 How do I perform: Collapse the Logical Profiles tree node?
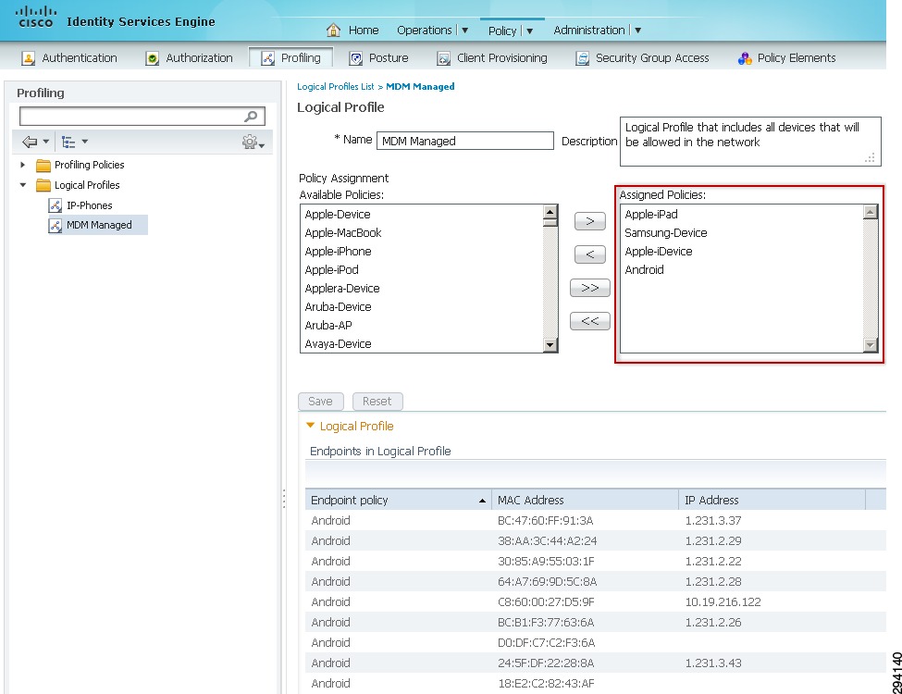pos(23,185)
